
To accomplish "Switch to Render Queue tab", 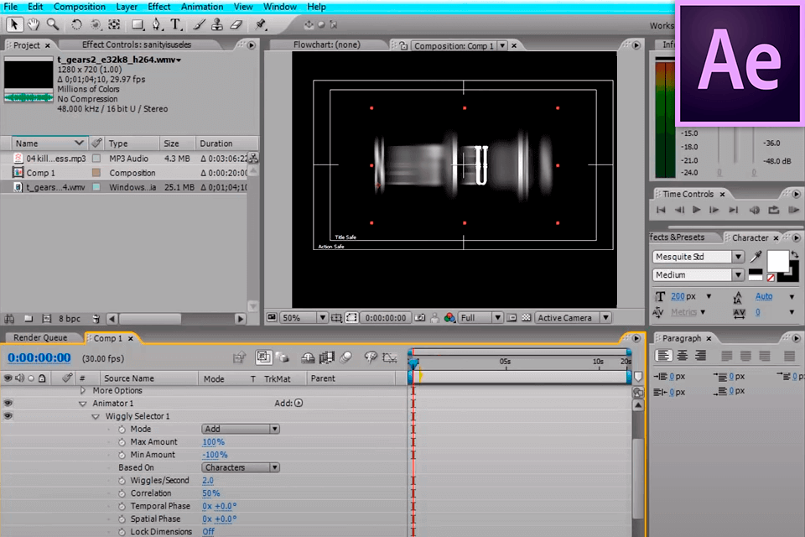I will click(40, 337).
